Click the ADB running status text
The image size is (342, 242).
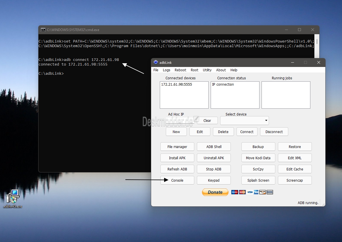coord(308,203)
